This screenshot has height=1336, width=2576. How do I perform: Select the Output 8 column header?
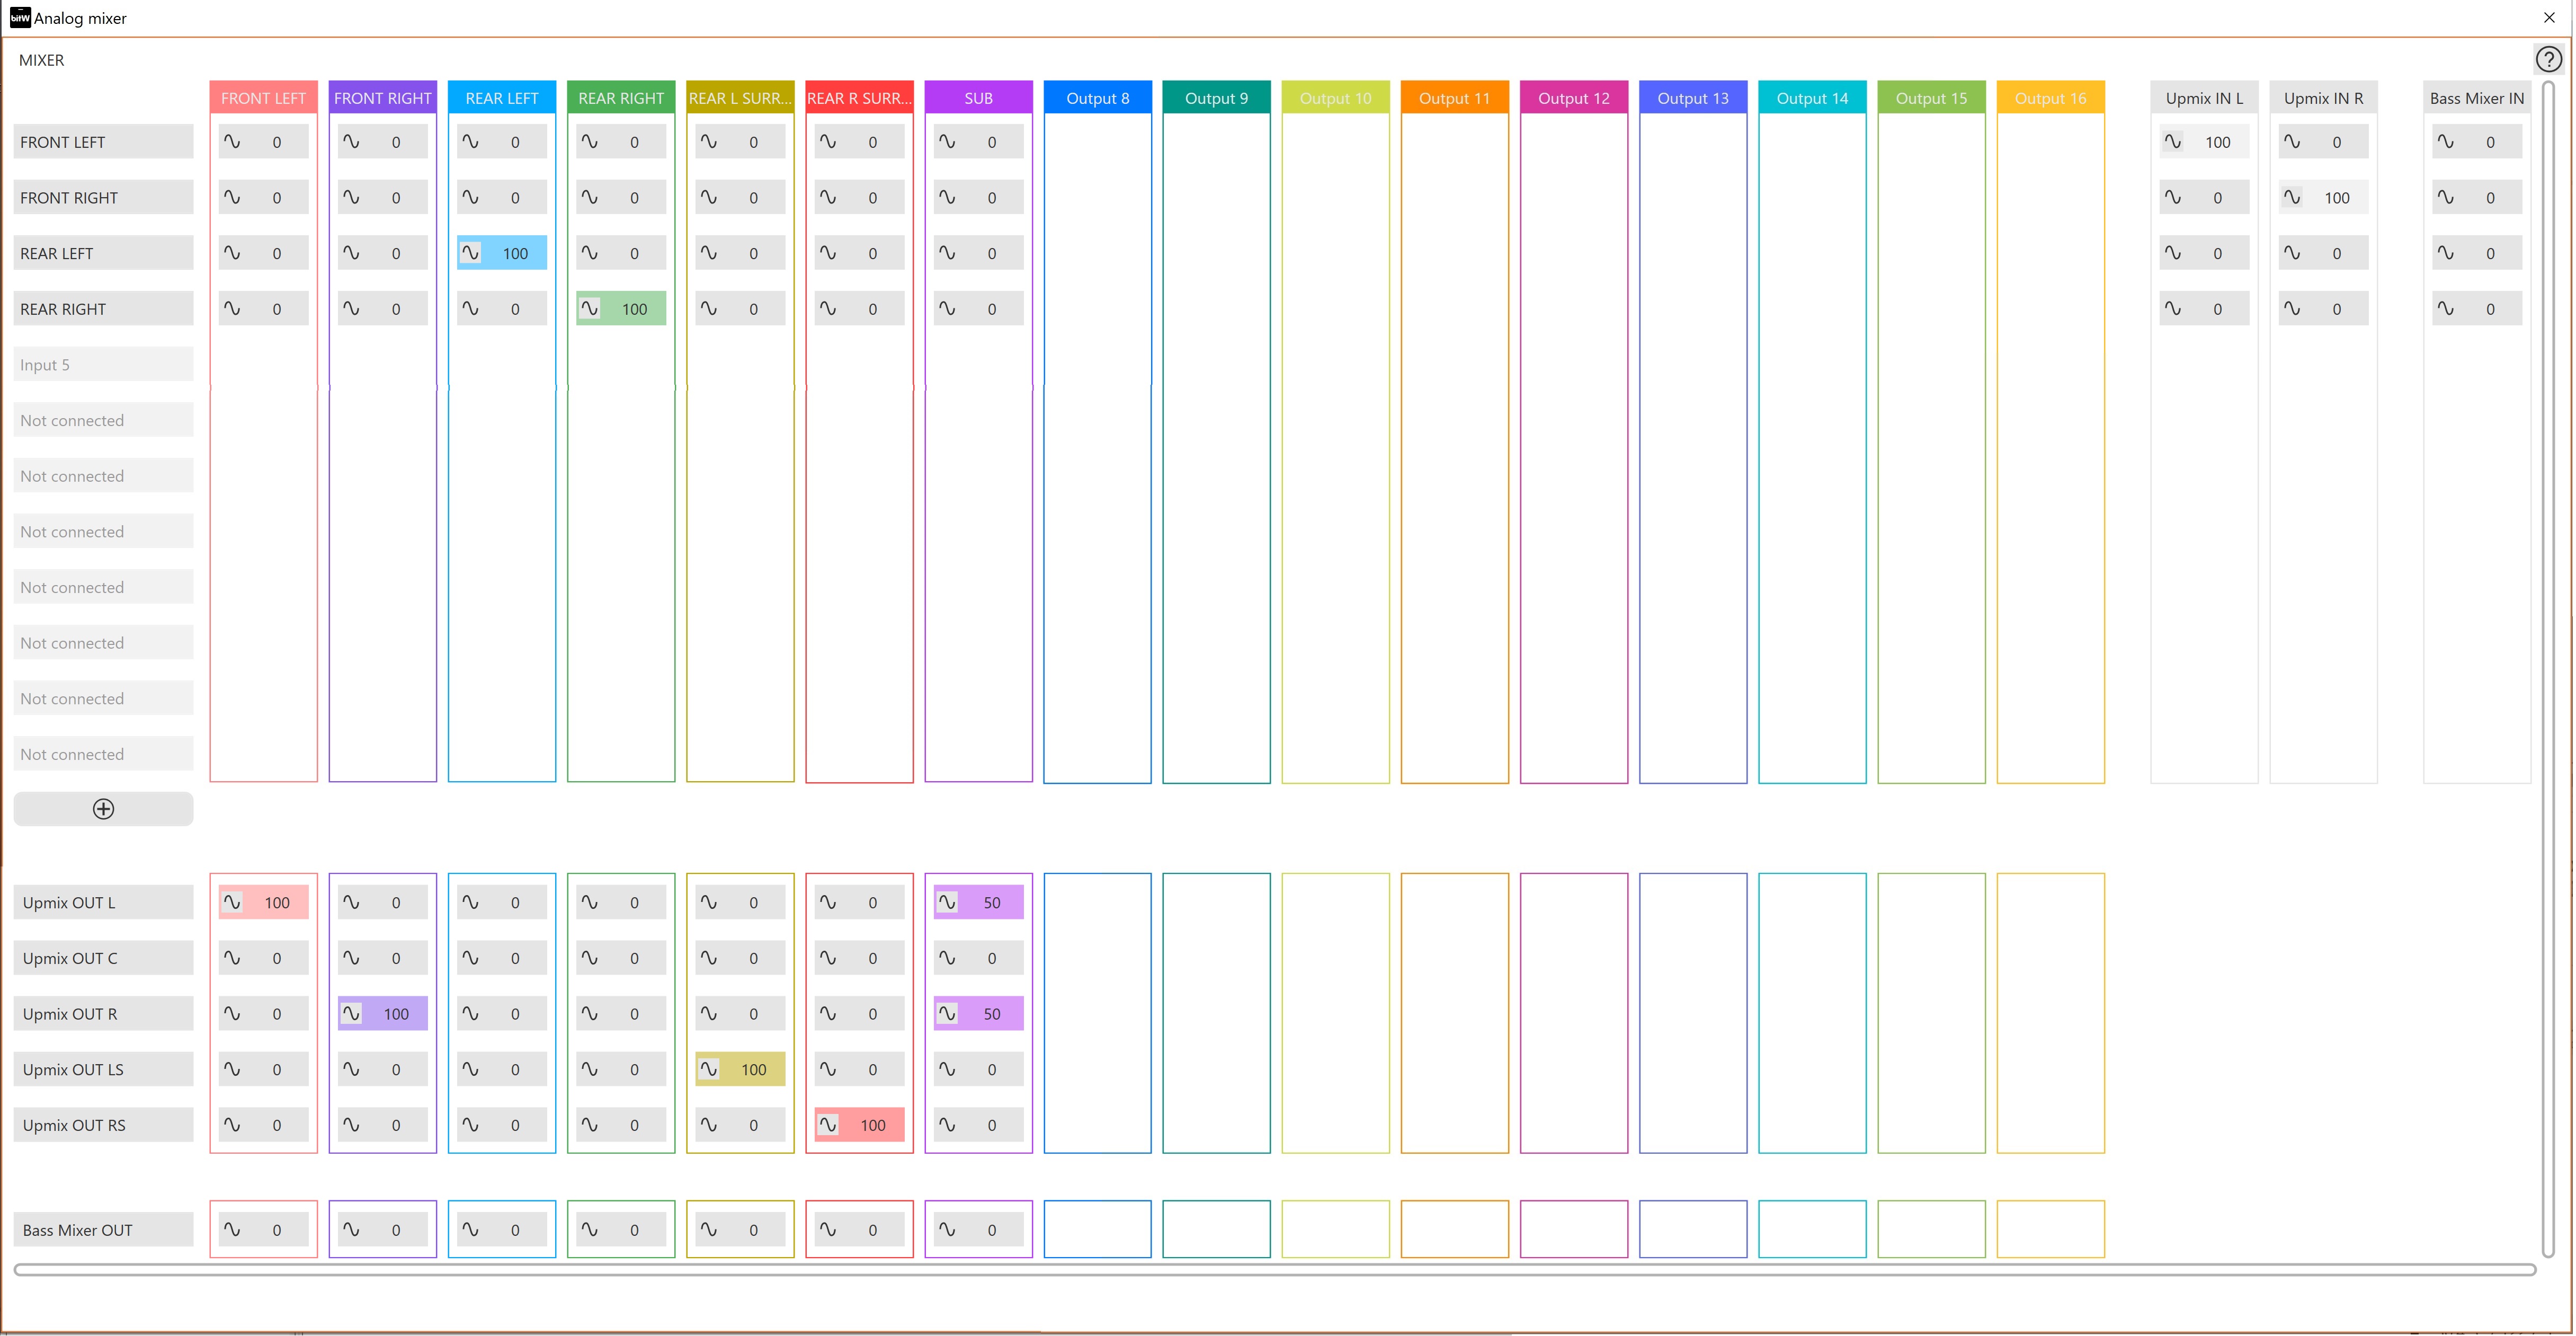(x=1097, y=98)
